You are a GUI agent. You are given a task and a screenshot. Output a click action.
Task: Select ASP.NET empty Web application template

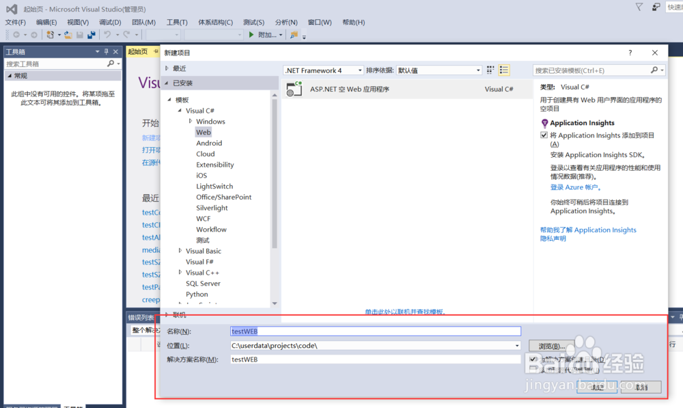tap(407, 90)
